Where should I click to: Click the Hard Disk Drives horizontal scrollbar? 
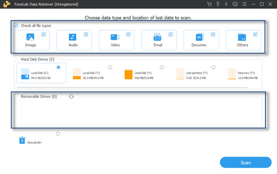[132, 87]
